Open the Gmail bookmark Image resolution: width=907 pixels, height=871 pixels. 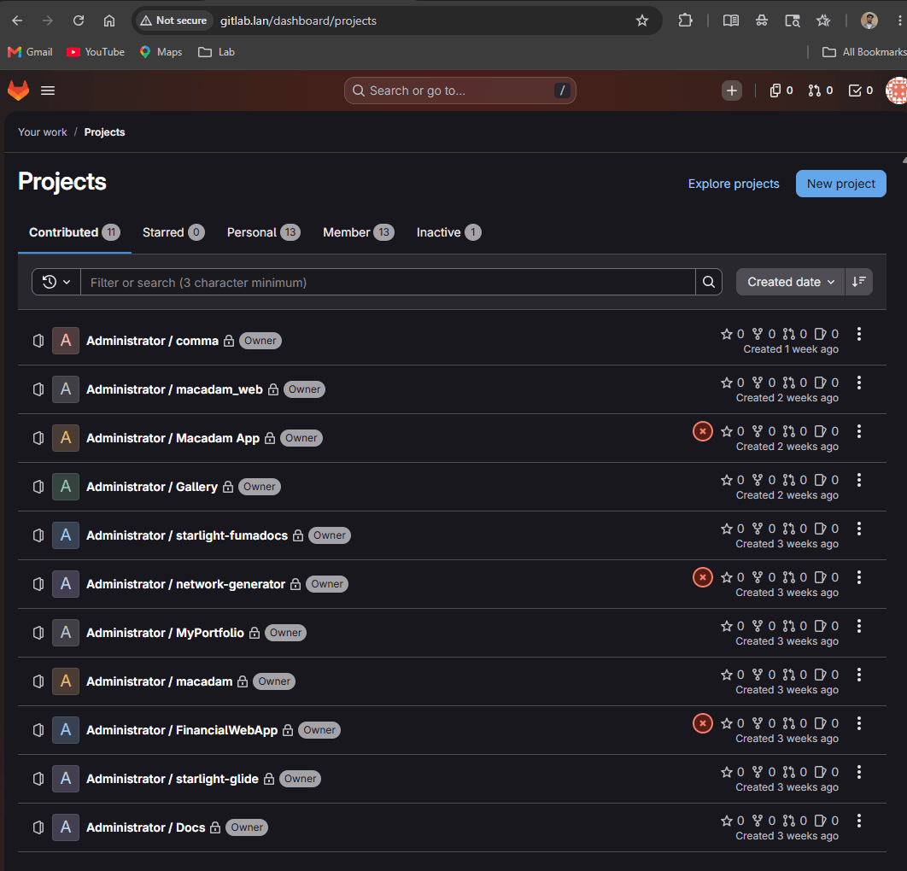(x=30, y=52)
